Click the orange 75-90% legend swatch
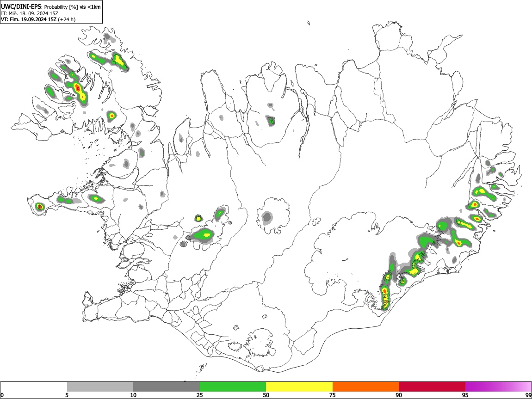This screenshot has height=399, width=532. point(365,387)
